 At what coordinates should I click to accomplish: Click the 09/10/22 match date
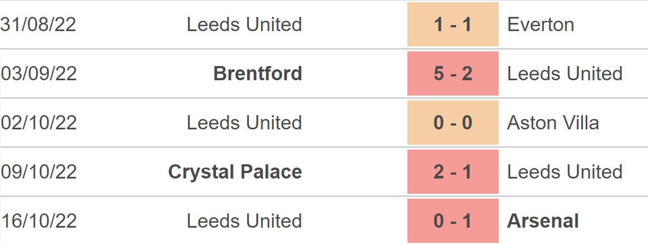(x=39, y=172)
